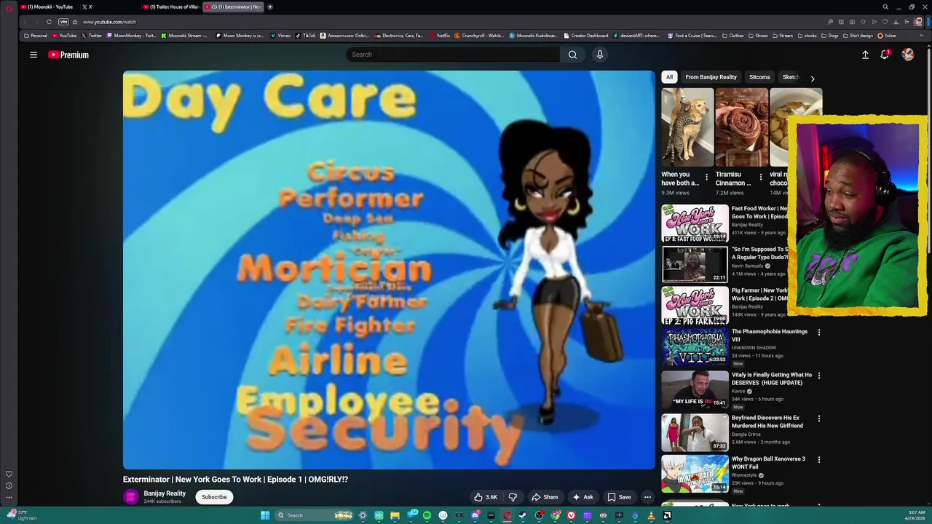Open more actions ellipsis under video
This screenshot has height=524, width=932.
[x=647, y=497]
